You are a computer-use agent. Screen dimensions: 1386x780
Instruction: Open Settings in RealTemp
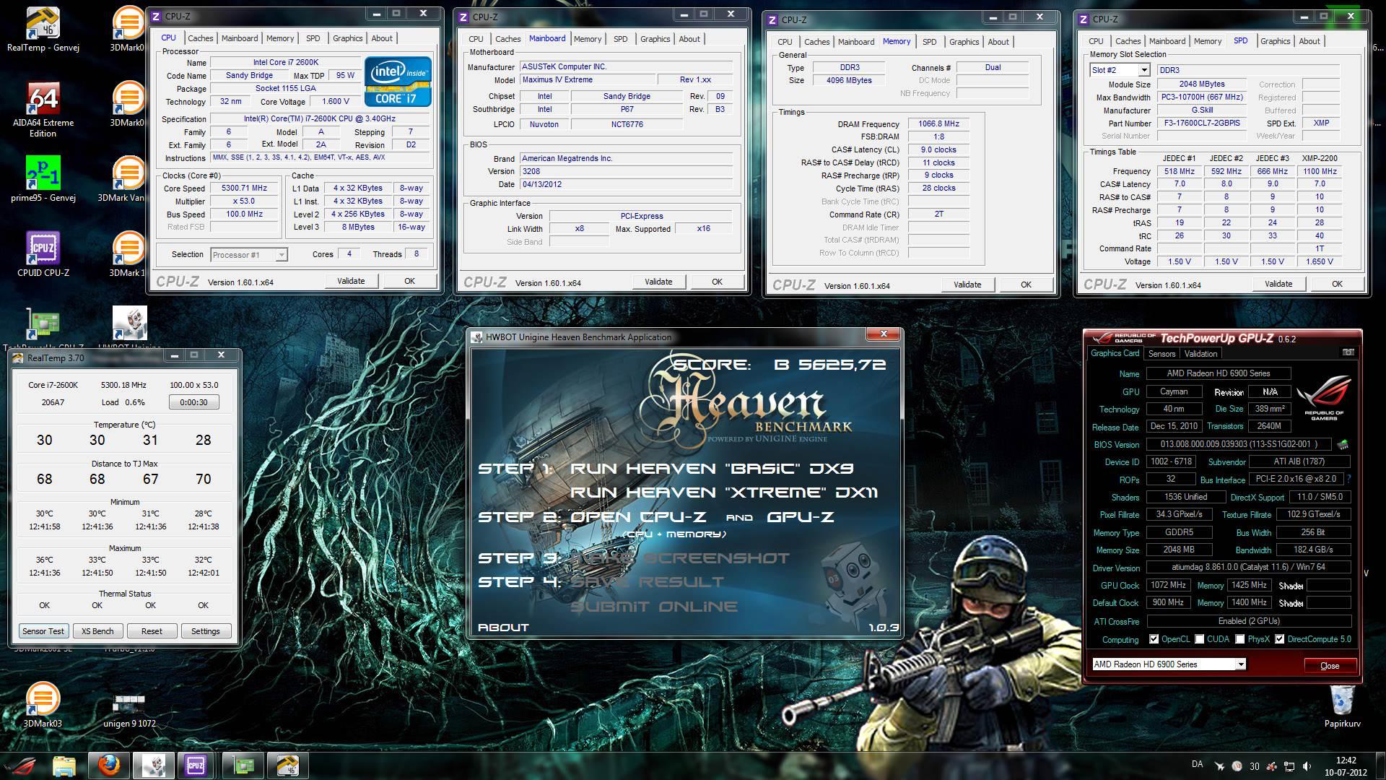point(206,630)
